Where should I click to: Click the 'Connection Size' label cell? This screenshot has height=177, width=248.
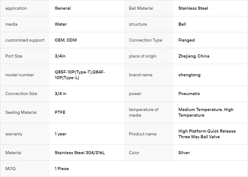21,94
